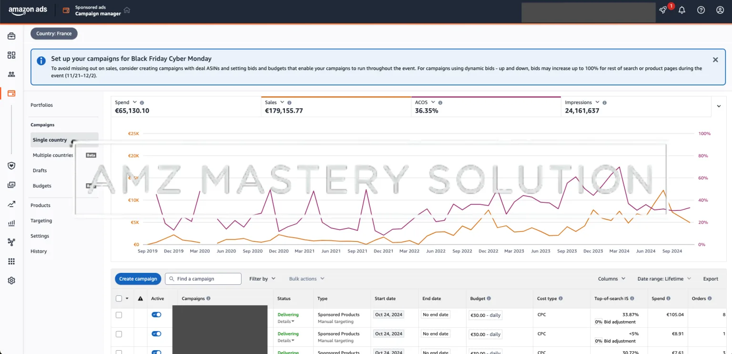732x354 pixels.
Task: Click the info icon beside Budget header
Action: tap(489, 299)
